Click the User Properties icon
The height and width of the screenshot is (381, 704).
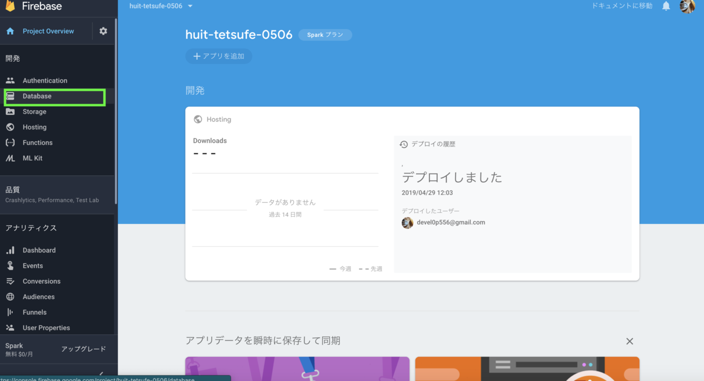(x=10, y=328)
